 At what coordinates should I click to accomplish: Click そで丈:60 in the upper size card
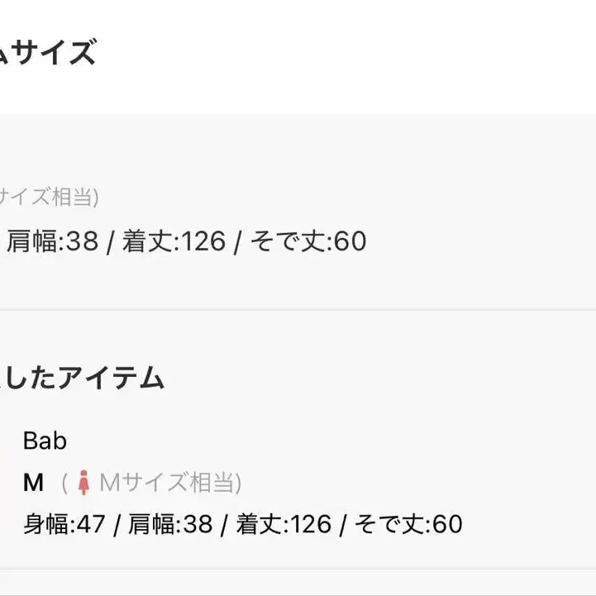308,241
